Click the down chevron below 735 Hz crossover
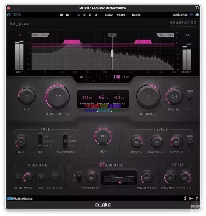 87,101
